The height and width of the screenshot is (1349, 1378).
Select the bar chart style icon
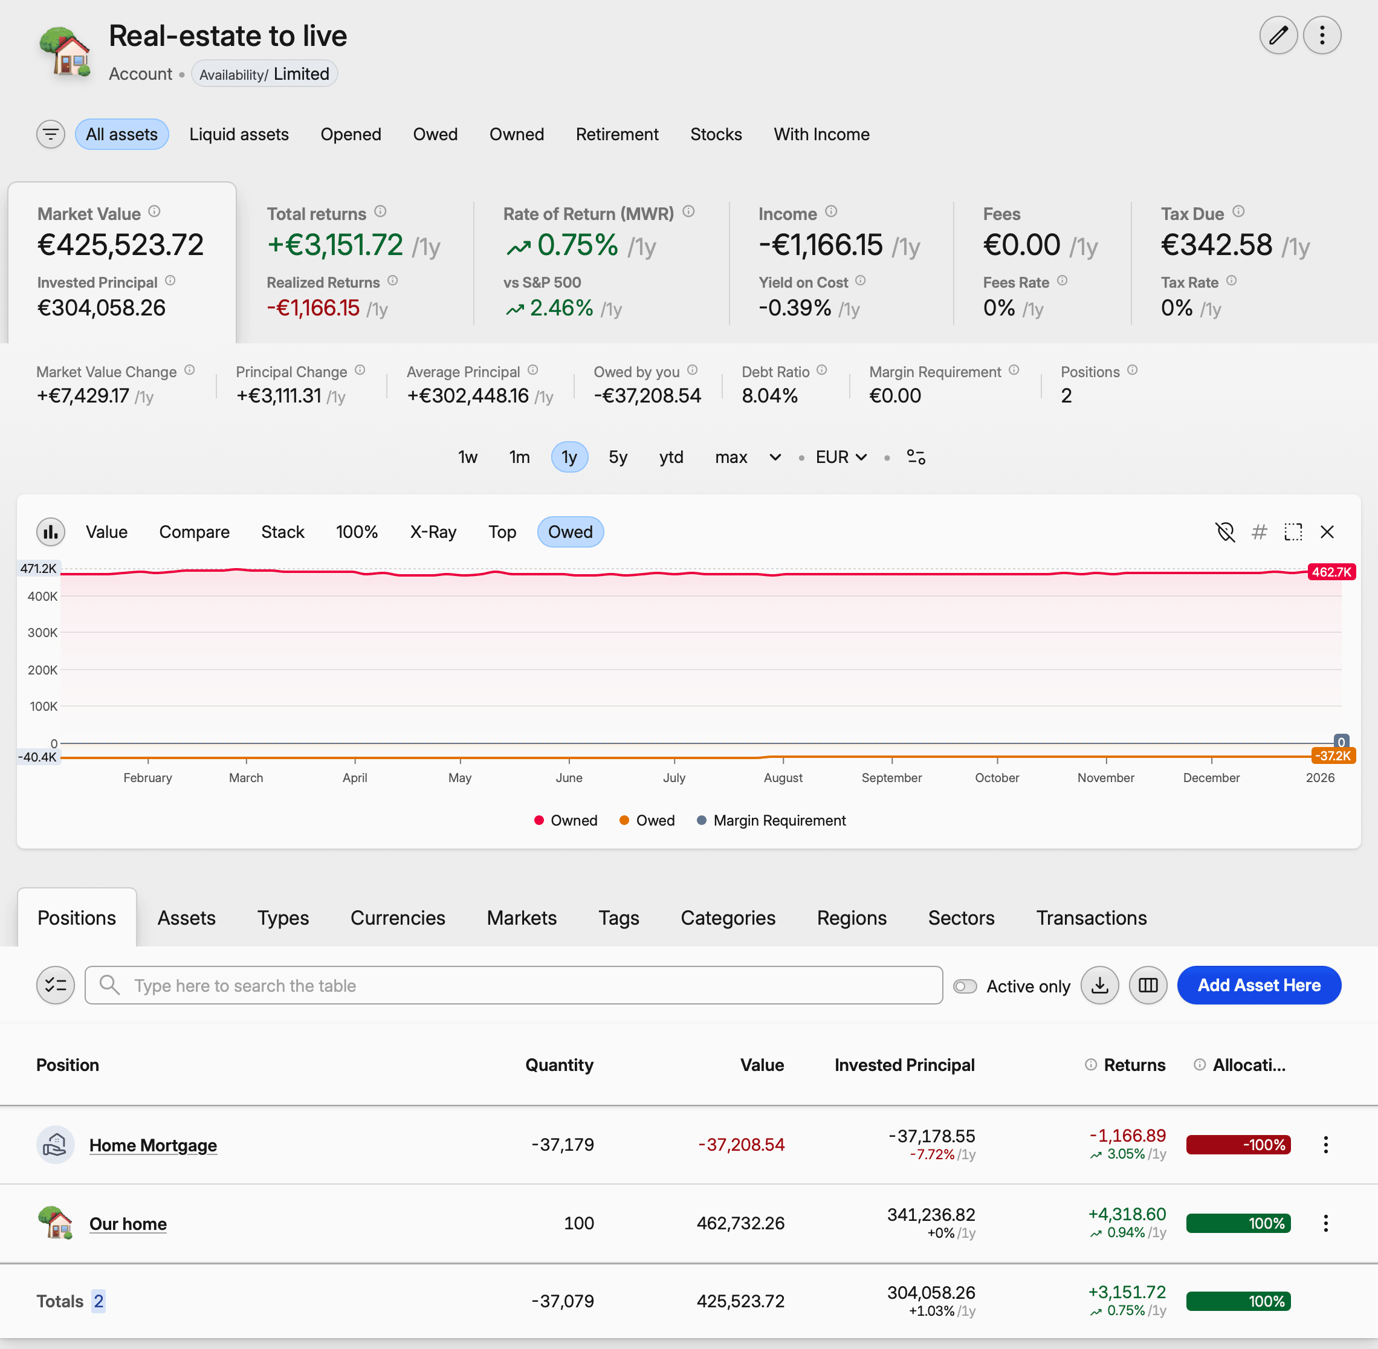pyautogui.click(x=50, y=531)
